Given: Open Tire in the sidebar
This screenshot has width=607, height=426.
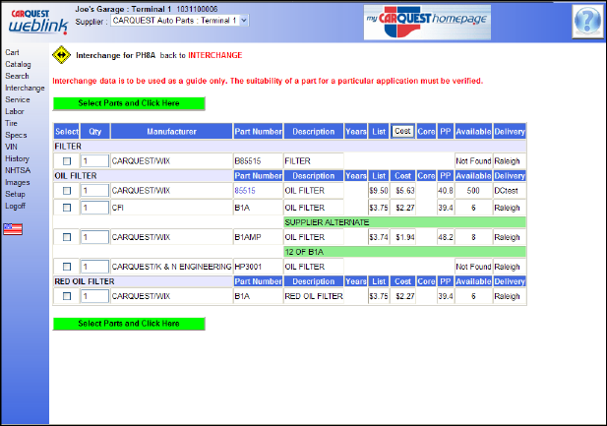Looking at the screenshot, I should [x=11, y=123].
